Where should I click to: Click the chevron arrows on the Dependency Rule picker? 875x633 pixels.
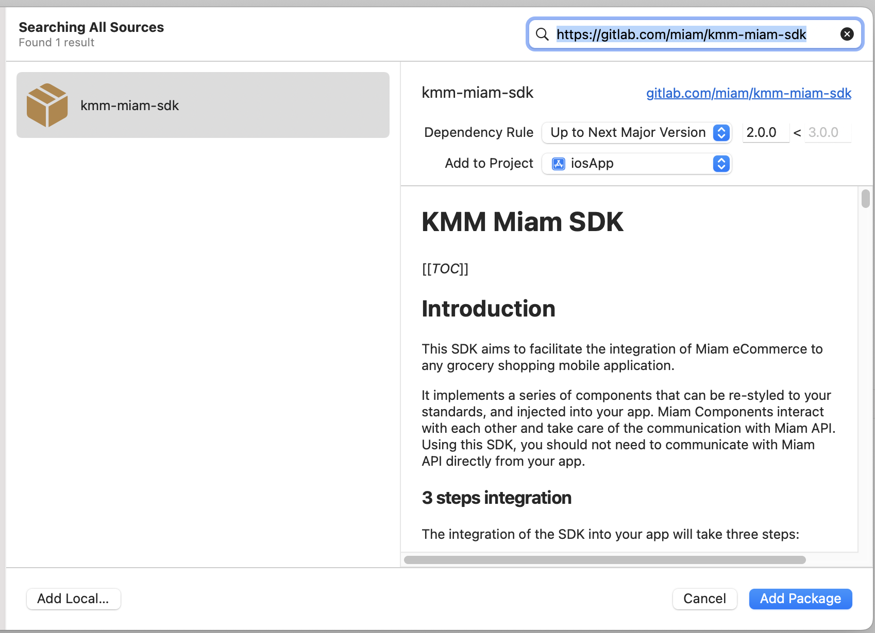tap(721, 133)
